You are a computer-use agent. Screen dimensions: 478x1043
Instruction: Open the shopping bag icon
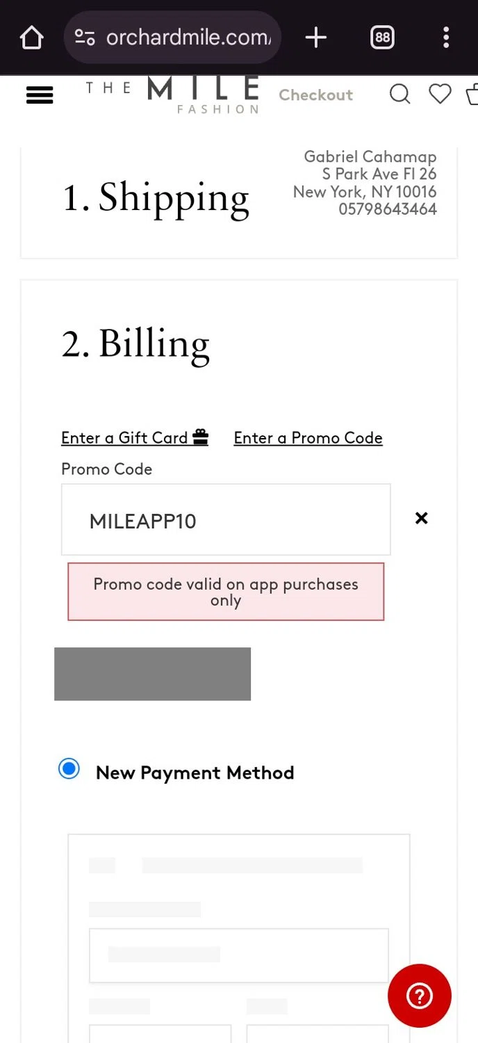click(472, 94)
